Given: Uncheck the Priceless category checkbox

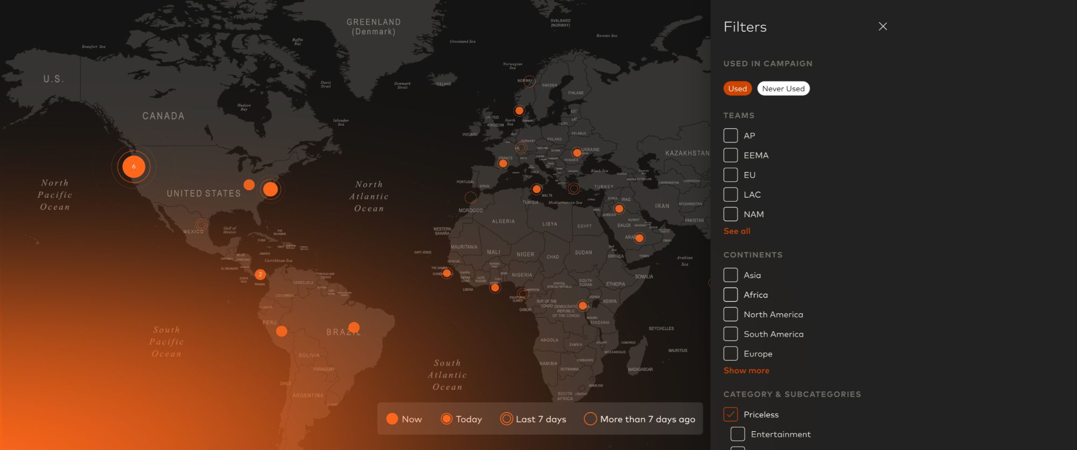Looking at the screenshot, I should pyautogui.click(x=731, y=415).
